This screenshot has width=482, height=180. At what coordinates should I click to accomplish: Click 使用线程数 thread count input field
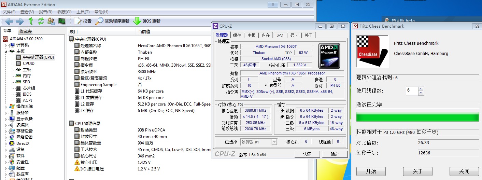tap(412, 91)
